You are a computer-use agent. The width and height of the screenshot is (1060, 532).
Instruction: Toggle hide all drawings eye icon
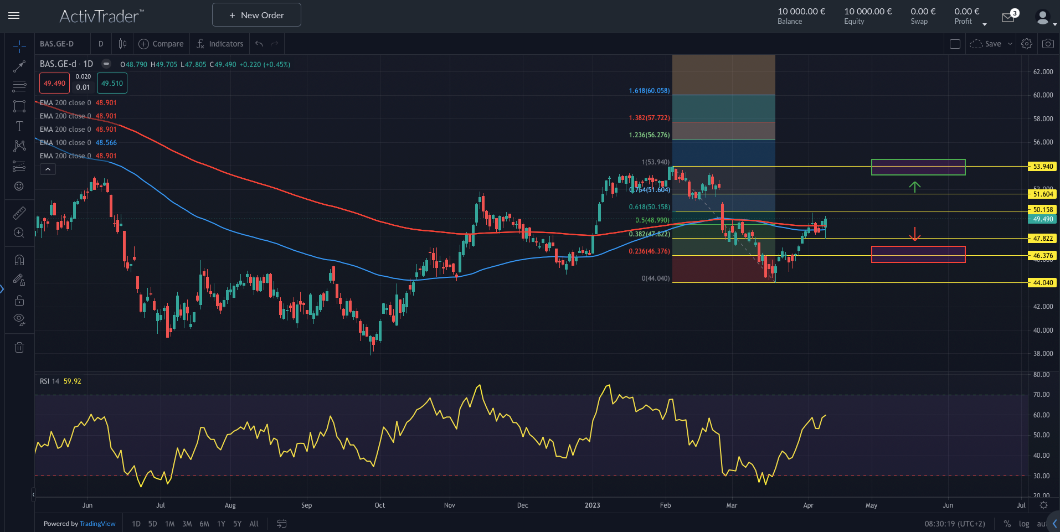[19, 319]
